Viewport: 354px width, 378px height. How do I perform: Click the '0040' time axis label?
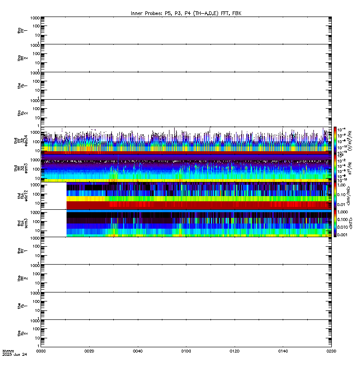pyautogui.click(x=137, y=351)
